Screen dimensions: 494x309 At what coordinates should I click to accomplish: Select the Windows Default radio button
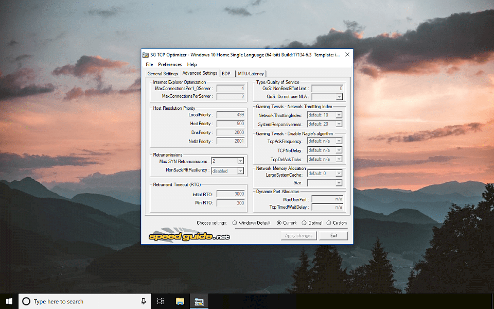235,223
